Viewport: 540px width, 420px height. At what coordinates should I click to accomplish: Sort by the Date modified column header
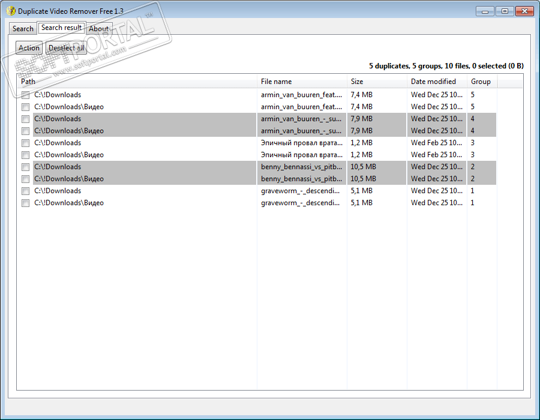click(x=437, y=82)
